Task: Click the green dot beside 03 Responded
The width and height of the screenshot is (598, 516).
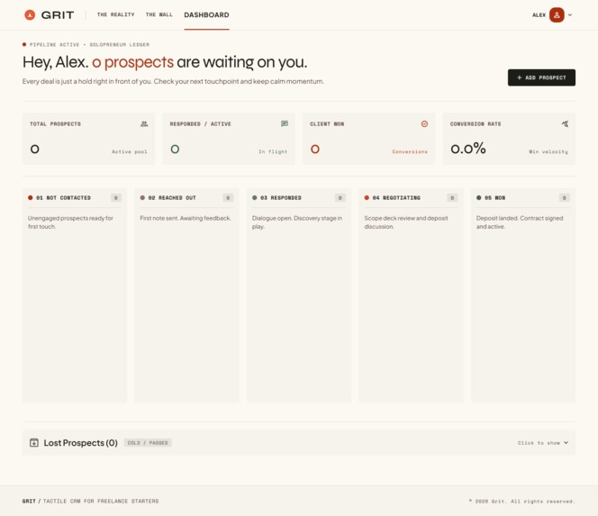Action: (254, 197)
